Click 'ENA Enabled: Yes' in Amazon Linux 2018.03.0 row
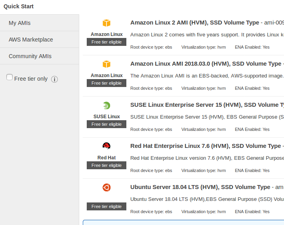This screenshot has height=225, width=284. click(252, 88)
